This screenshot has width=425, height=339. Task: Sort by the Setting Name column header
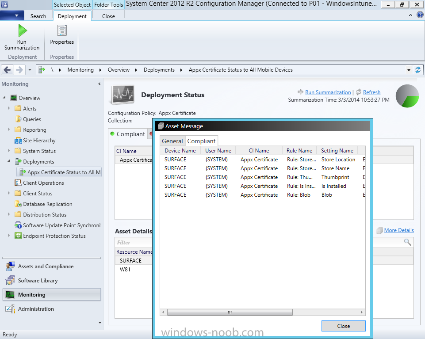click(x=337, y=151)
